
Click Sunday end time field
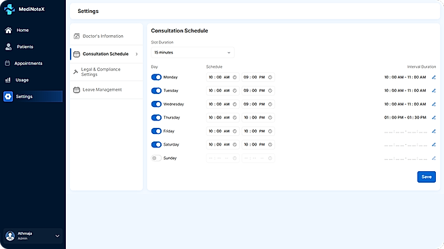pos(258,158)
